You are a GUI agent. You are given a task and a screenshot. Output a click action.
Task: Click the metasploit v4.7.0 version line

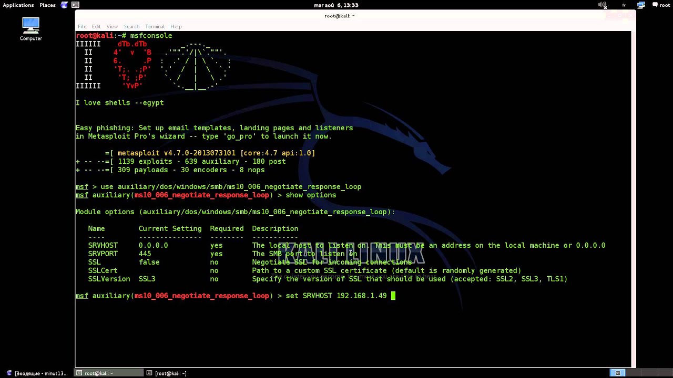click(210, 153)
